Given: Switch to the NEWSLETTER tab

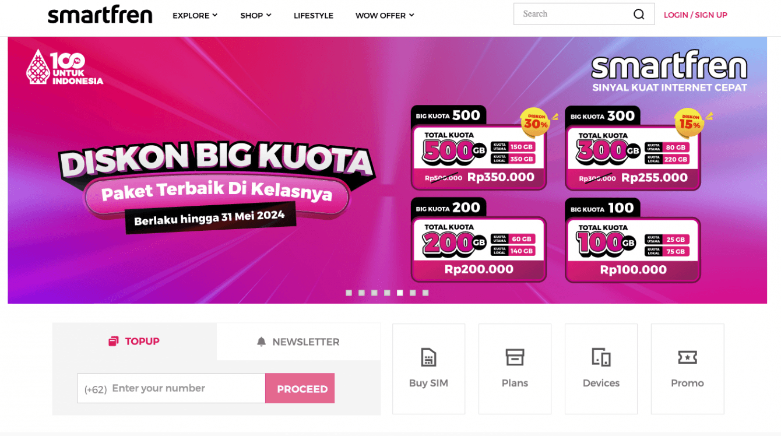Looking at the screenshot, I should [298, 342].
